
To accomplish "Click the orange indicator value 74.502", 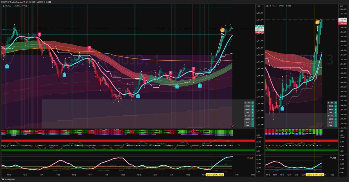I will click(x=250, y=158).
